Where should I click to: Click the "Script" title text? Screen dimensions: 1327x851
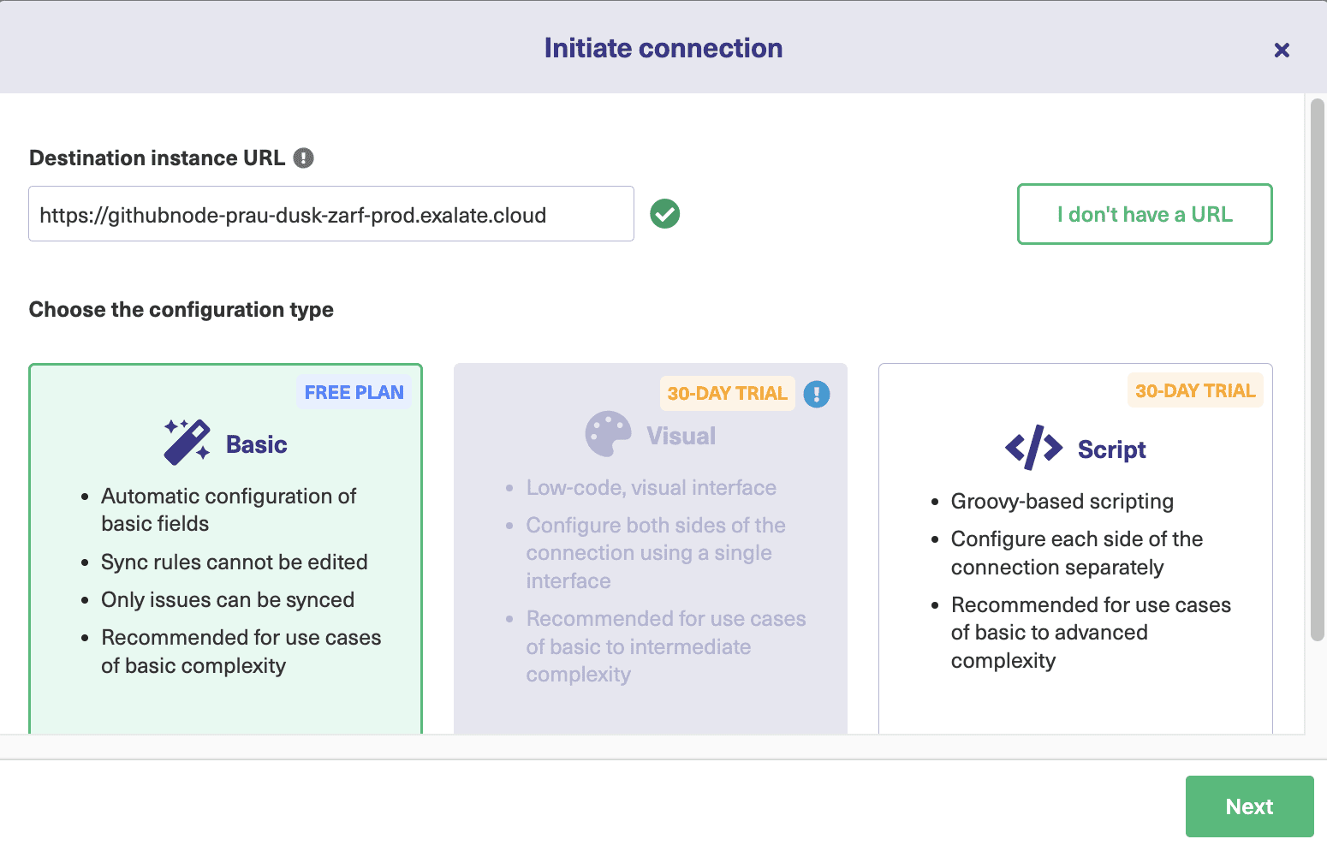point(1110,449)
